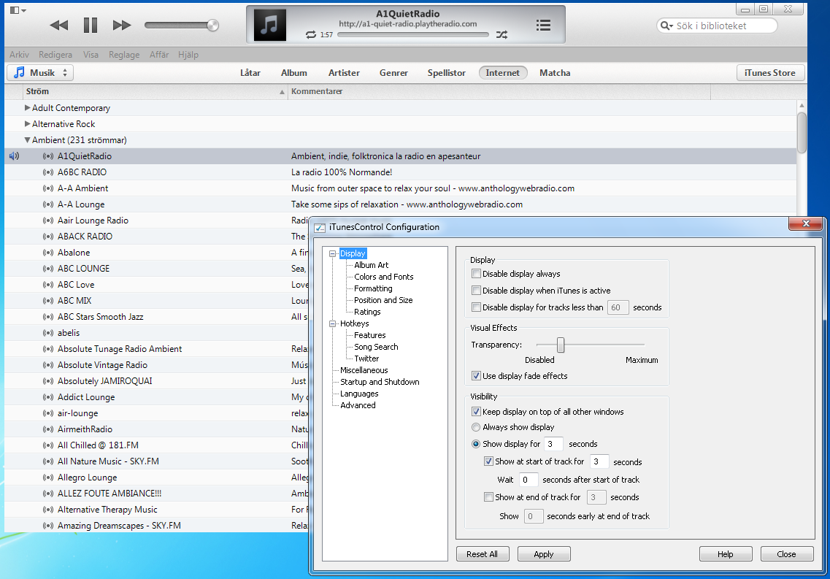Collapse the Display tree node
830x579 pixels.
click(x=332, y=253)
